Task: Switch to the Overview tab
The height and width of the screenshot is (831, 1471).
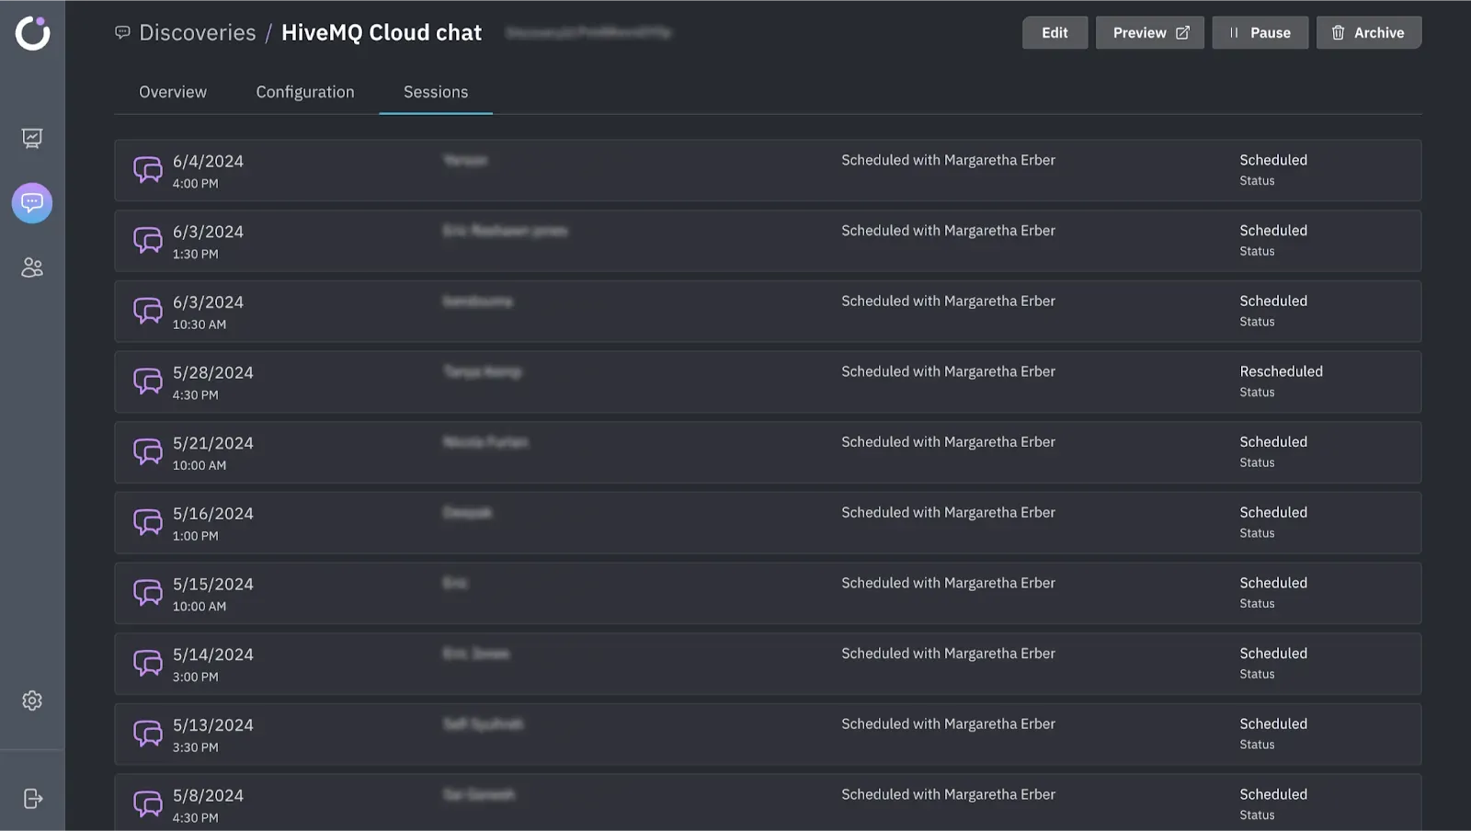Action: click(x=172, y=91)
